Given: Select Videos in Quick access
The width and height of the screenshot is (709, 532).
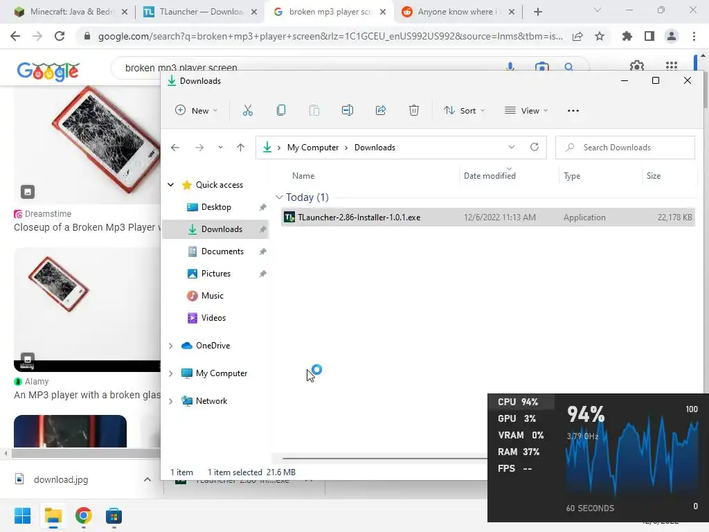Looking at the screenshot, I should coord(213,318).
